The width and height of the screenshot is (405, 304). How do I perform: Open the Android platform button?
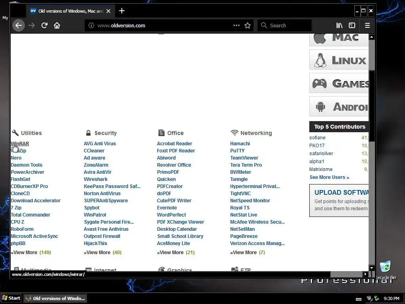(x=339, y=106)
